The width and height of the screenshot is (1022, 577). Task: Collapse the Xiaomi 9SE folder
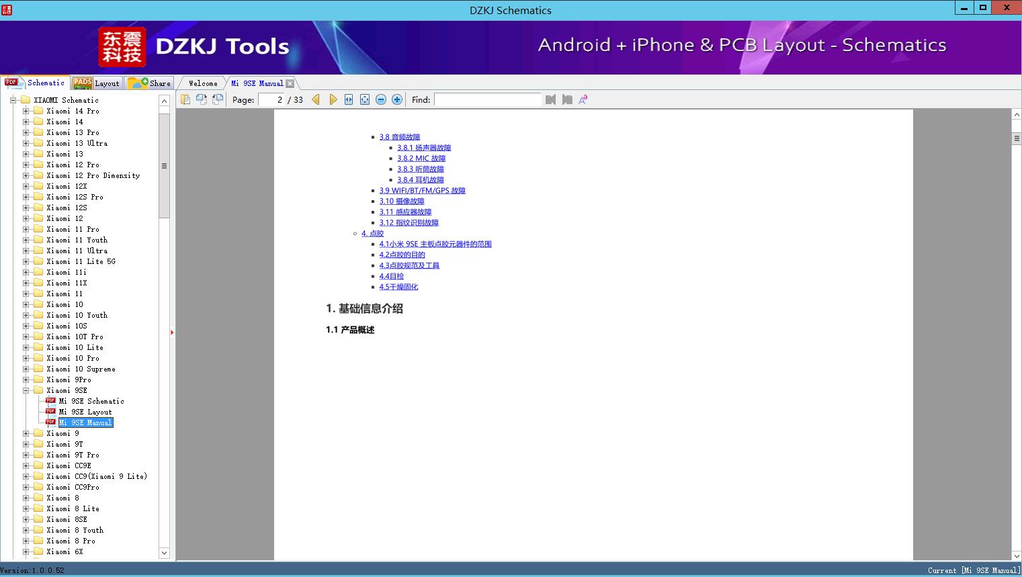point(26,390)
